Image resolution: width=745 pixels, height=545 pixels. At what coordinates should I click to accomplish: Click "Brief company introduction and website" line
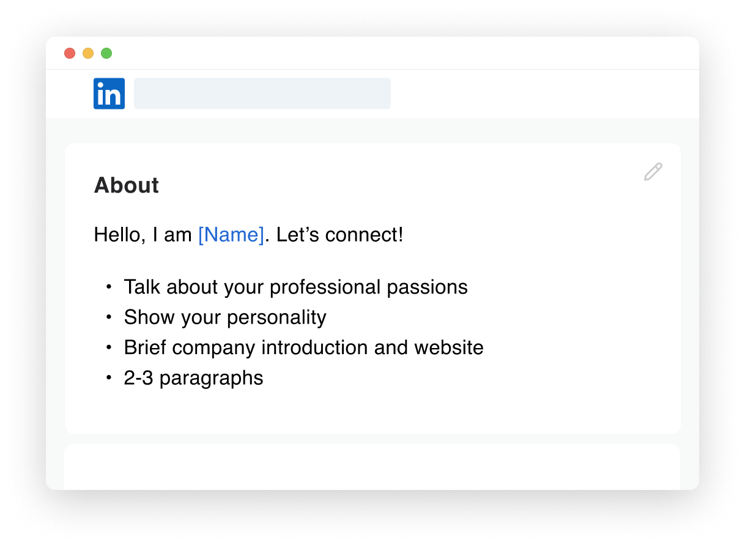click(x=304, y=347)
